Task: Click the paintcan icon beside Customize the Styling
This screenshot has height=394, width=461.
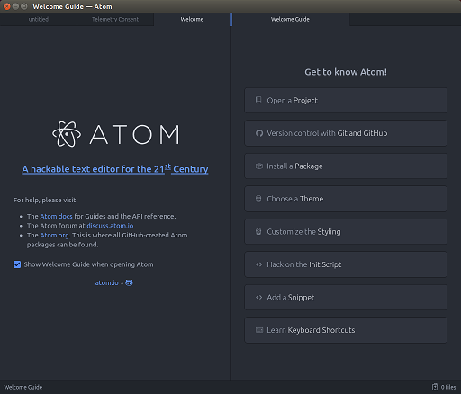Action: tap(258, 231)
